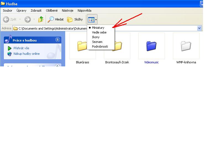The image size is (221, 166).
Task: Click the music note icon in Práce s hudbou header
Action: (x=8, y=39)
